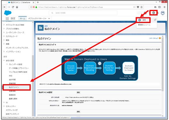
Task: Click 設定 breadcrumb above 私のドメイン title
Action: coord(46,26)
